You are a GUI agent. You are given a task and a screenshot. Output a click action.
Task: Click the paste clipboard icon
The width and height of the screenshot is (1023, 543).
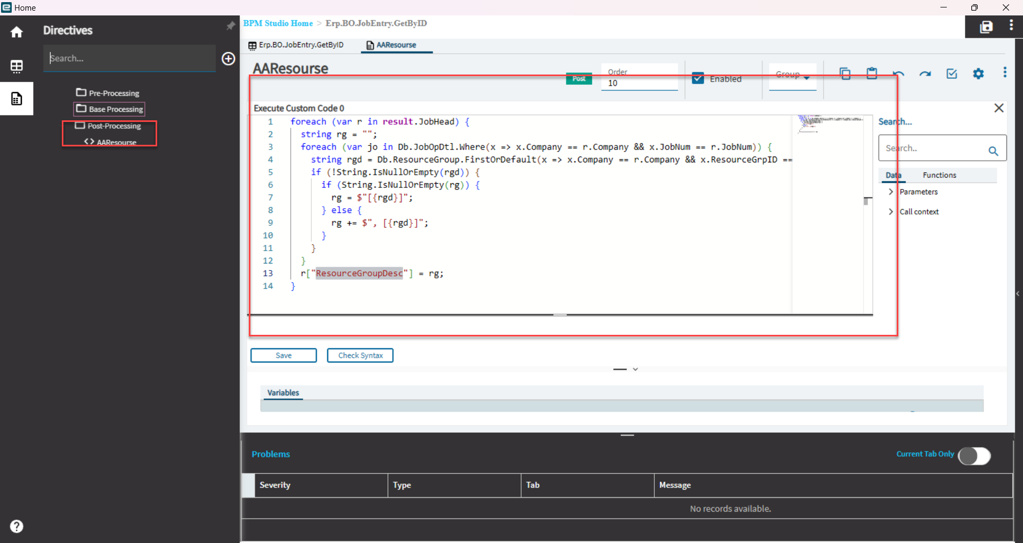tap(872, 73)
